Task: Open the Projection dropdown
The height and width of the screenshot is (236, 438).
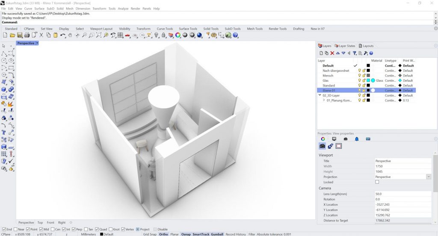Action: tap(428, 177)
